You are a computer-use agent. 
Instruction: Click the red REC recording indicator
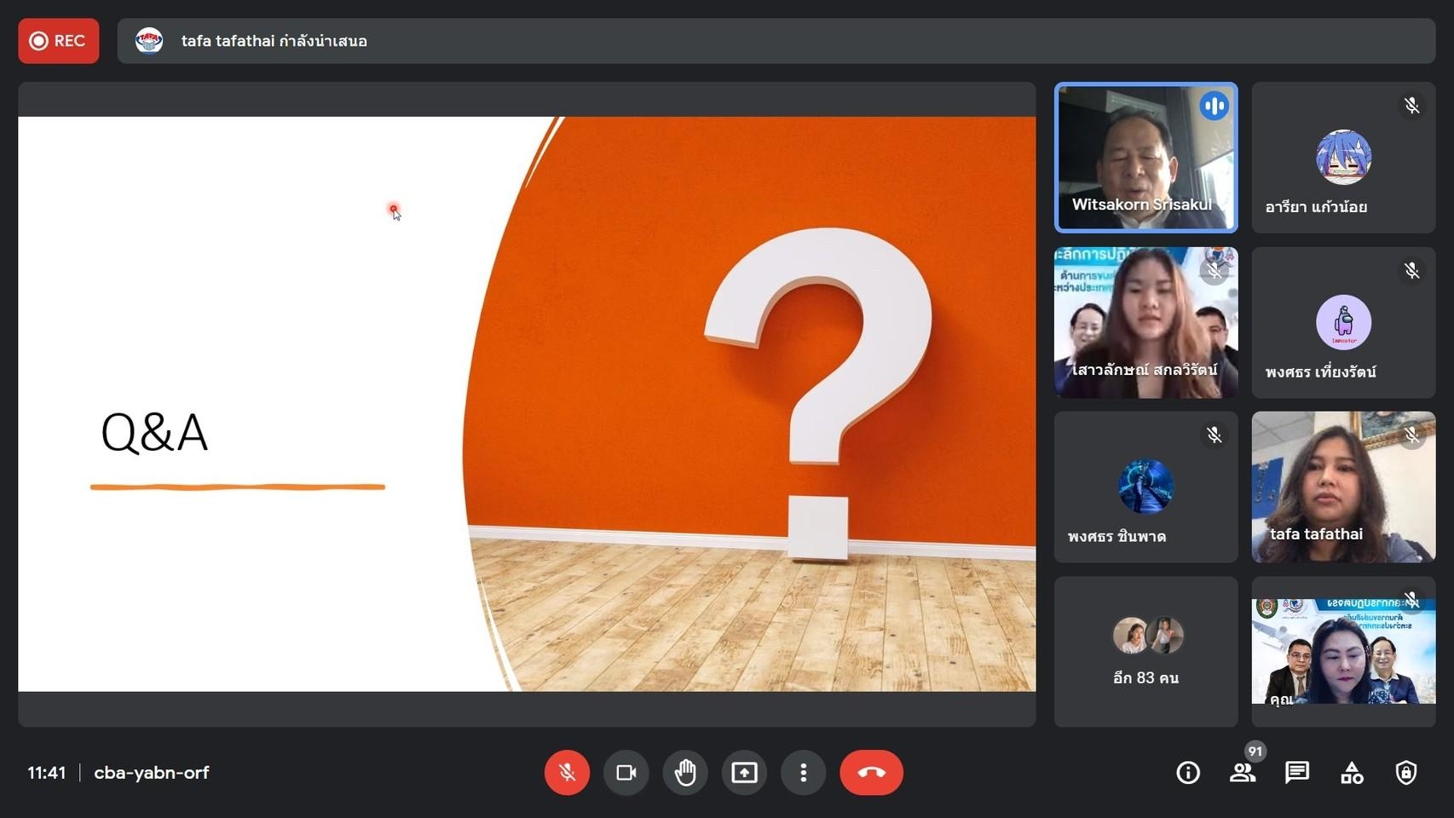click(x=59, y=41)
